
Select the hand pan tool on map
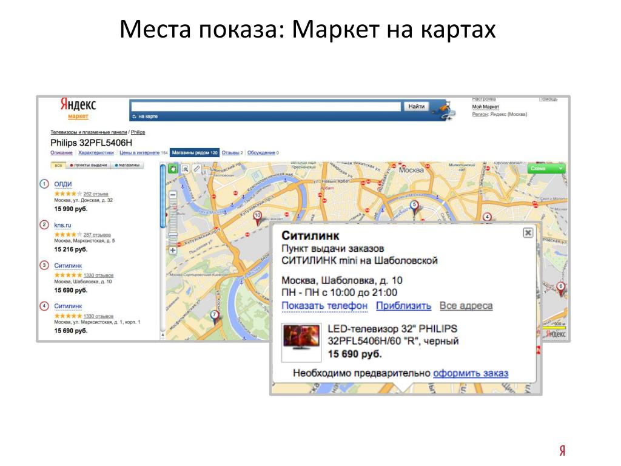173,169
